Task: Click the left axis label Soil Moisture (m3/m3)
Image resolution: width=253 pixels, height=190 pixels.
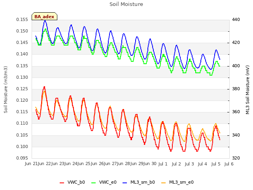Action: tap(6, 89)
